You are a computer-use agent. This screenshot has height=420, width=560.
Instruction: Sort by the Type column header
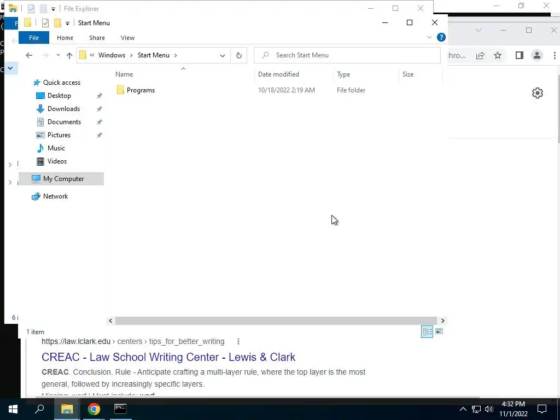pyautogui.click(x=343, y=74)
